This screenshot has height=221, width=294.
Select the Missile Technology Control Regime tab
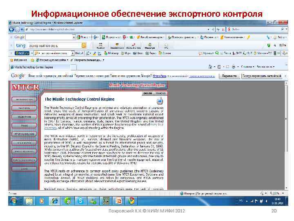[40, 67]
